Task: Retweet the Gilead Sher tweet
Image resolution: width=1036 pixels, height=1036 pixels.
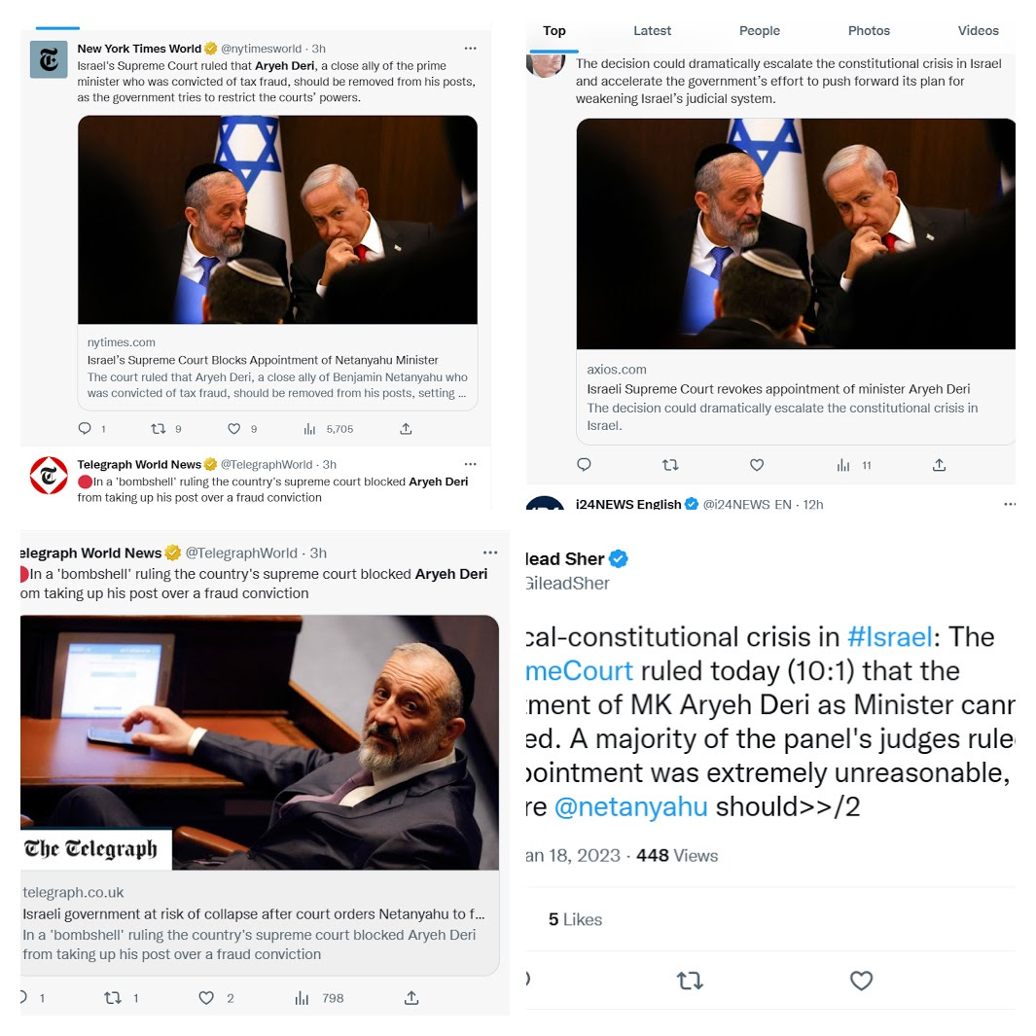Action: 690,981
